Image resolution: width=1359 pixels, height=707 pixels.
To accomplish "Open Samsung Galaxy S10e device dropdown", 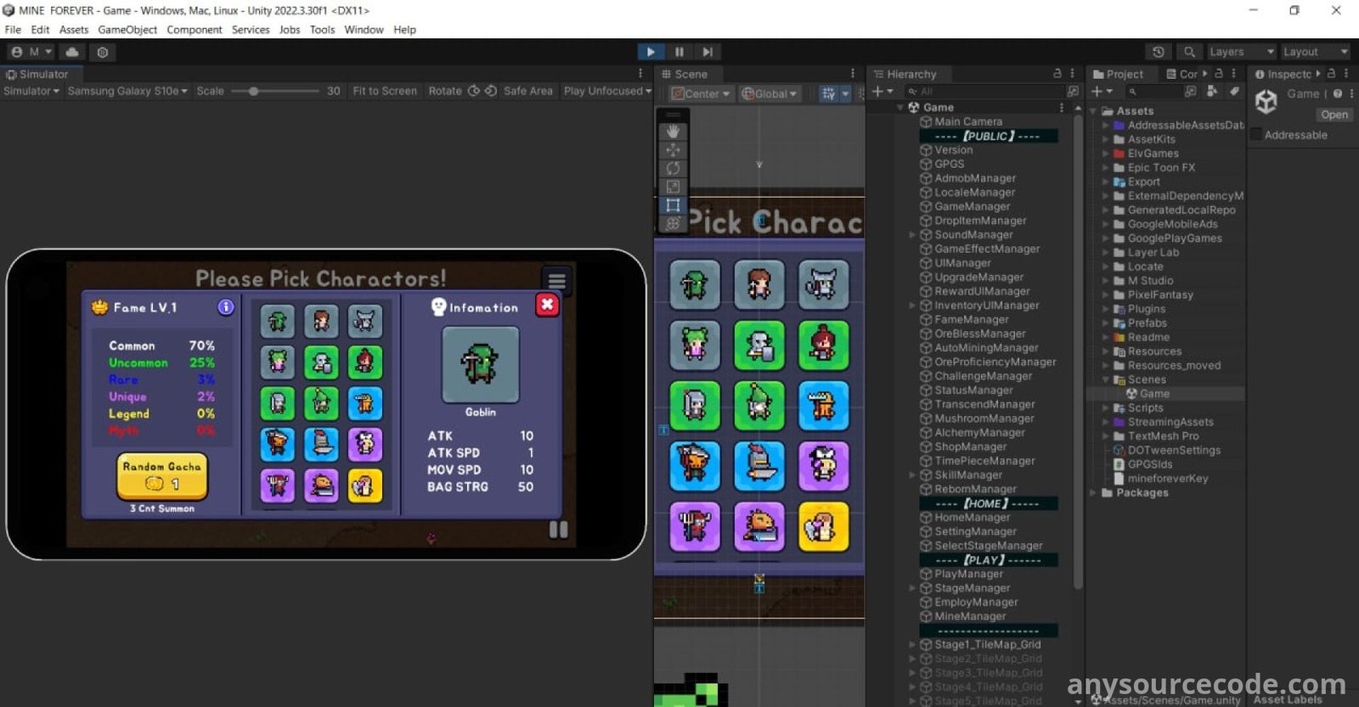I will pos(127,91).
